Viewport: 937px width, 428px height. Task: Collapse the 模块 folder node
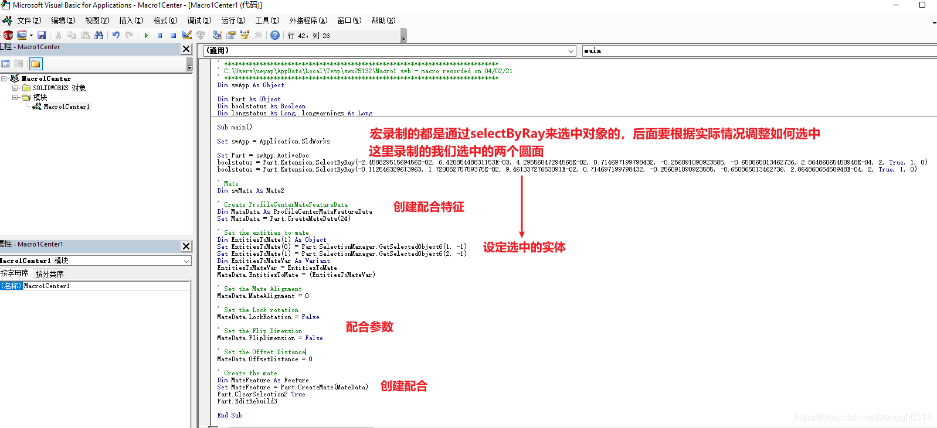[x=15, y=97]
